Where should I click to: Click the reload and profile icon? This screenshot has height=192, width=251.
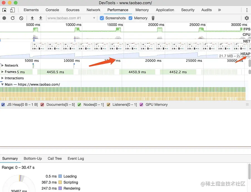pos(13,18)
